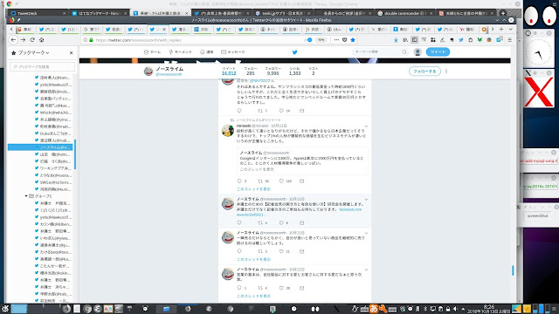Switch to はてなブックマーク Chrome tab
Screen dimensions: 559x314
(x=99, y=13)
